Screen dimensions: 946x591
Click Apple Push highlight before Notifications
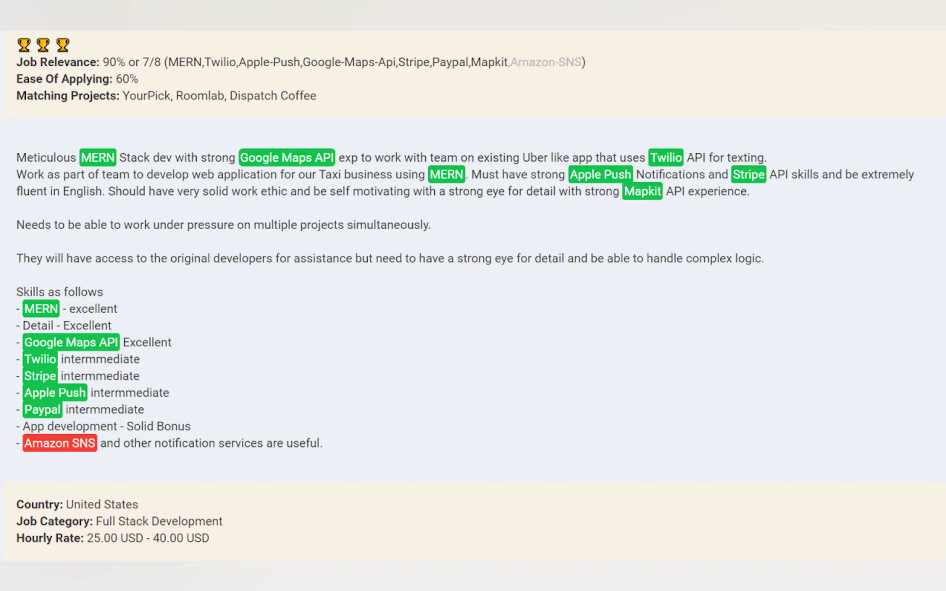[600, 174]
